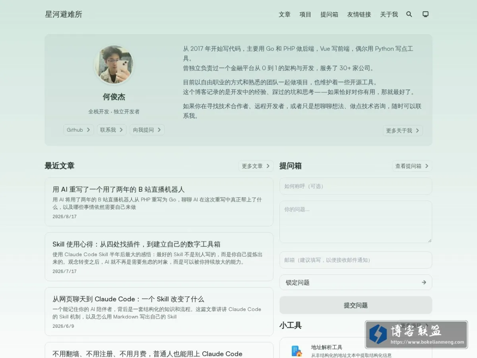Click the 提交问题 submit button
477x358 pixels.
pos(356,305)
